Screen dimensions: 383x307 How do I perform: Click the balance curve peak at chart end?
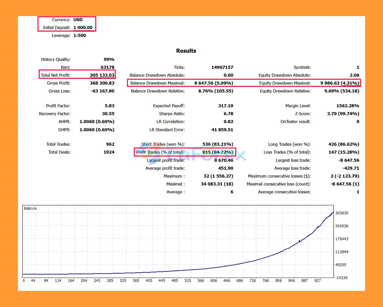[x=333, y=213]
